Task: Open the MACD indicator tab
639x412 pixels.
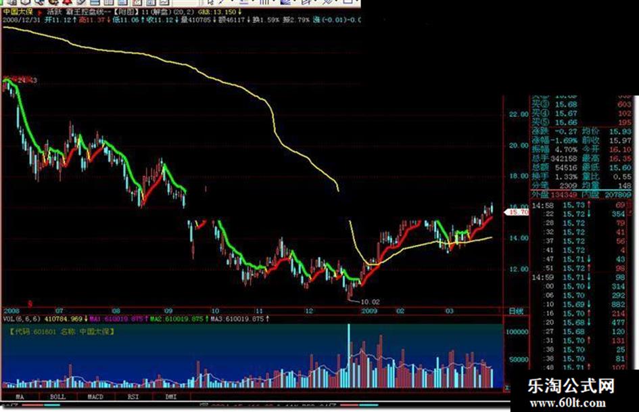Action: (x=95, y=396)
